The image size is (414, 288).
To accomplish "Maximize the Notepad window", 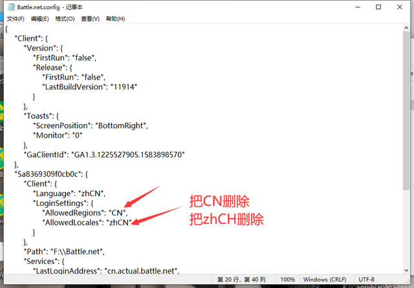I will 378,7.
